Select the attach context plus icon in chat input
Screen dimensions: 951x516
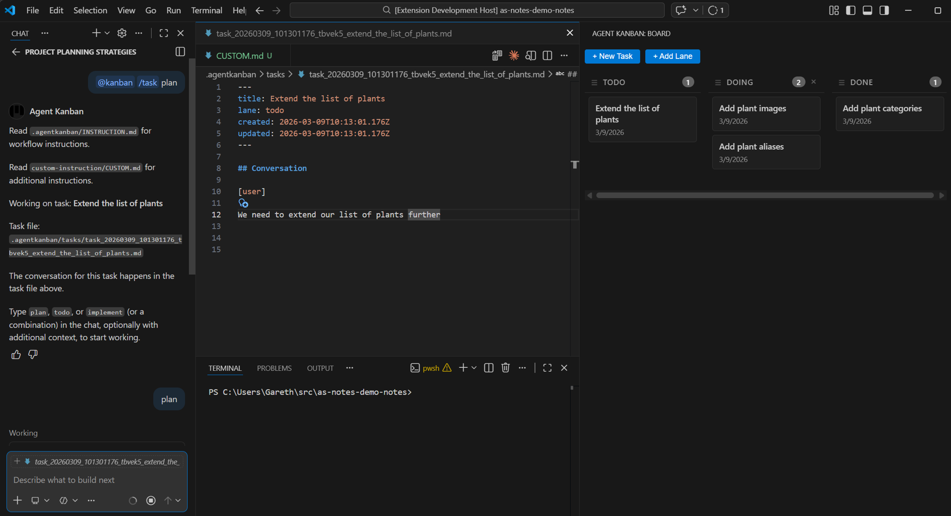pyautogui.click(x=17, y=500)
